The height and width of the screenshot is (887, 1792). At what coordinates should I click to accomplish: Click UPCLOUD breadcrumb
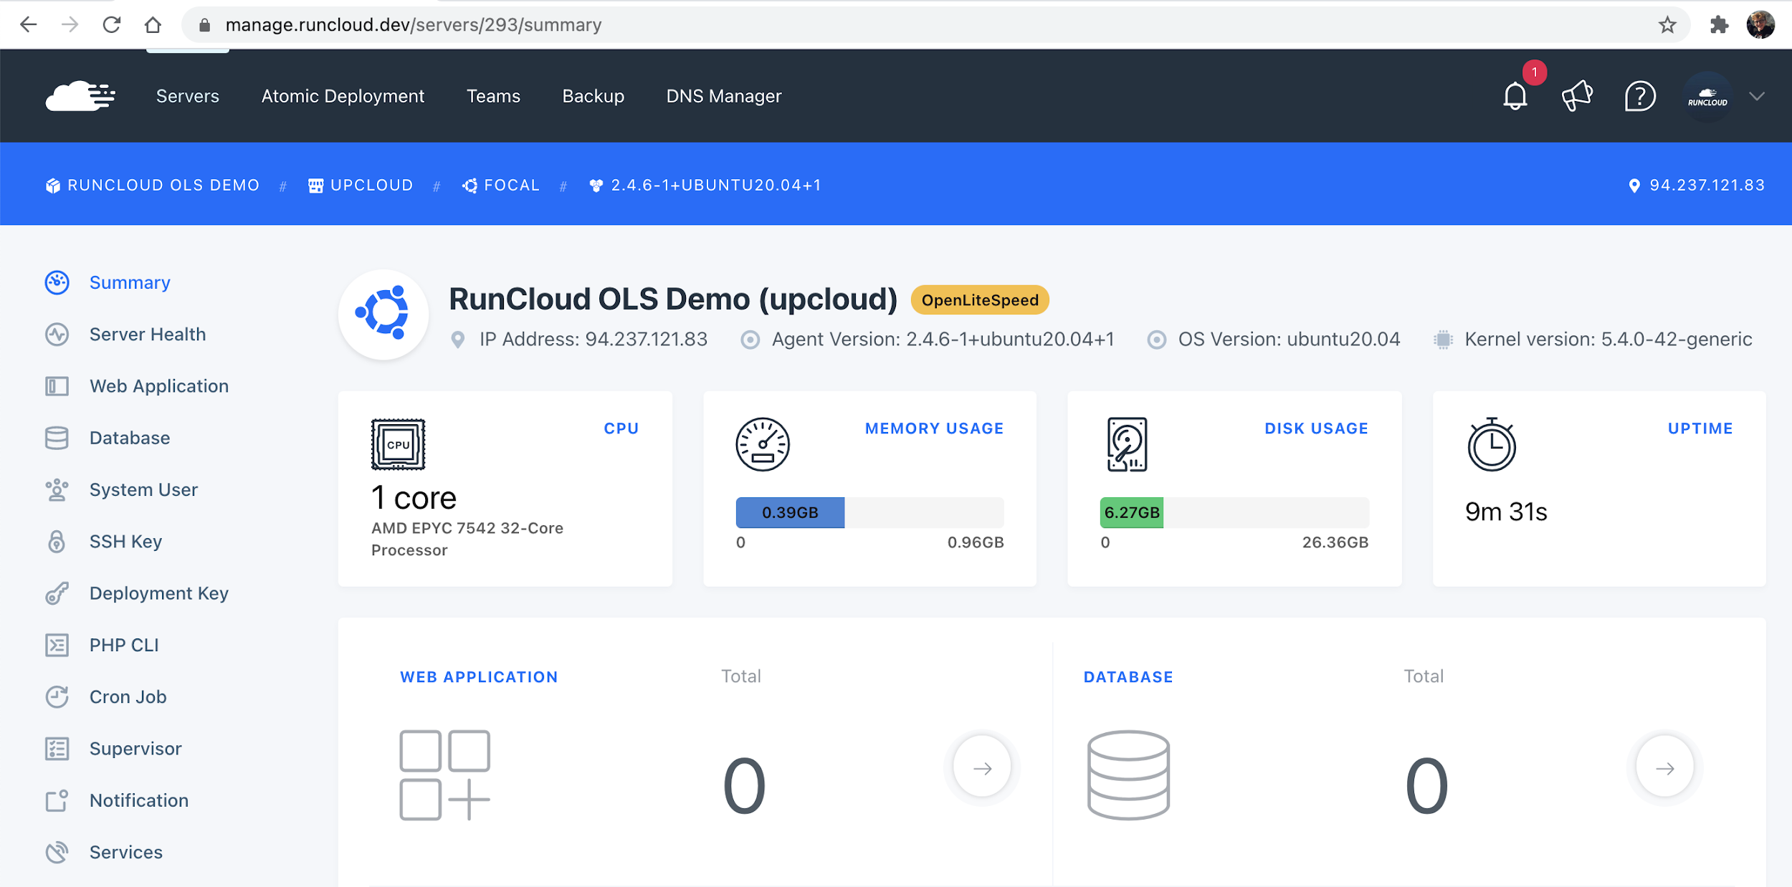[x=361, y=185]
